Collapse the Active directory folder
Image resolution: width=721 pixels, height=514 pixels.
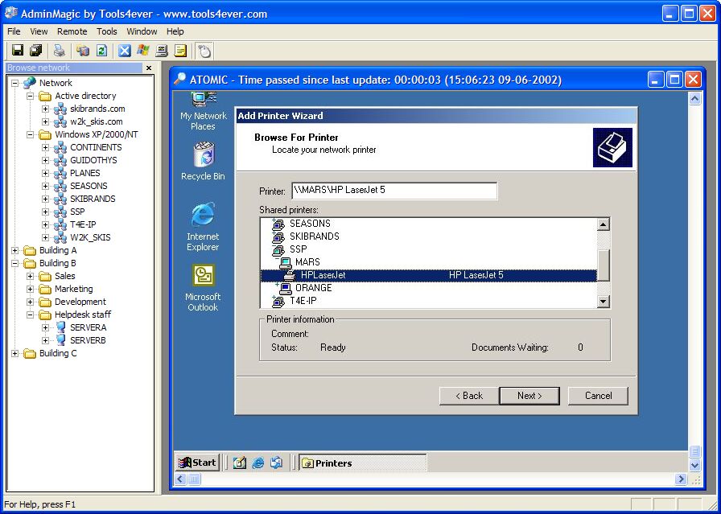(31, 96)
